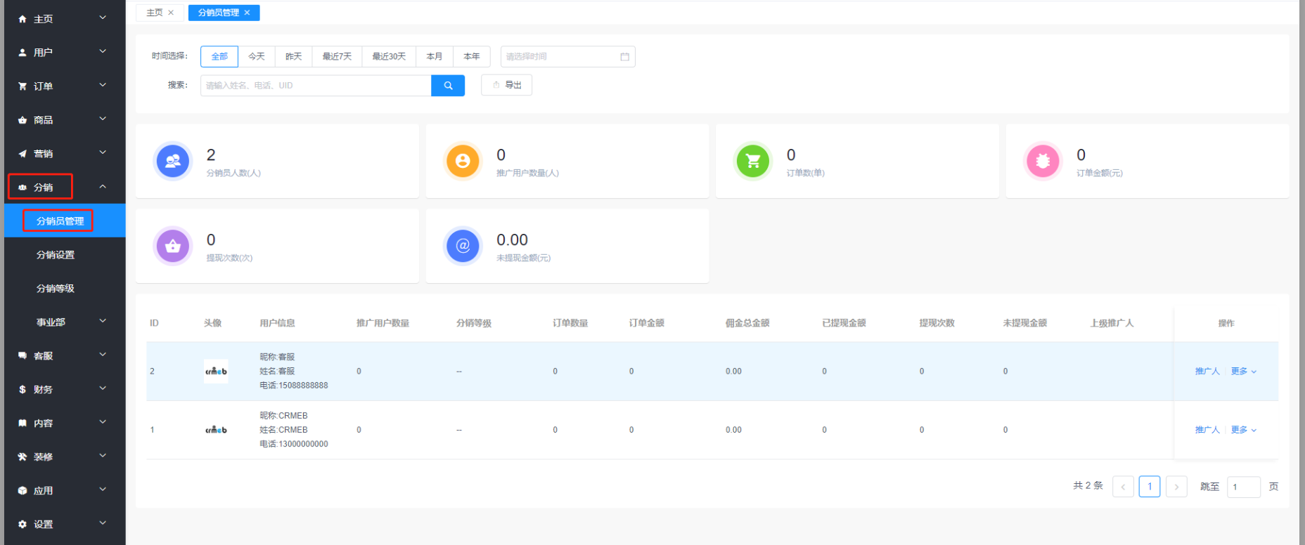
Task: Click the pink 订单金额 icon
Action: (x=1043, y=162)
